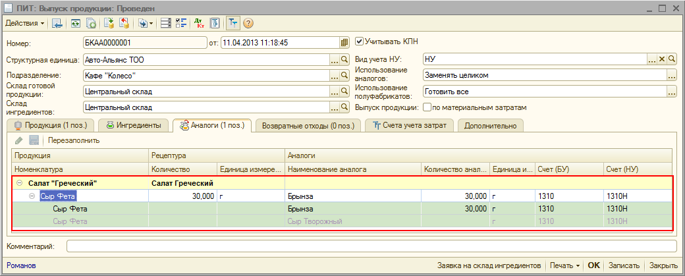
Task: Click magnifier icon beside Подразделение field
Action: pos(343,75)
